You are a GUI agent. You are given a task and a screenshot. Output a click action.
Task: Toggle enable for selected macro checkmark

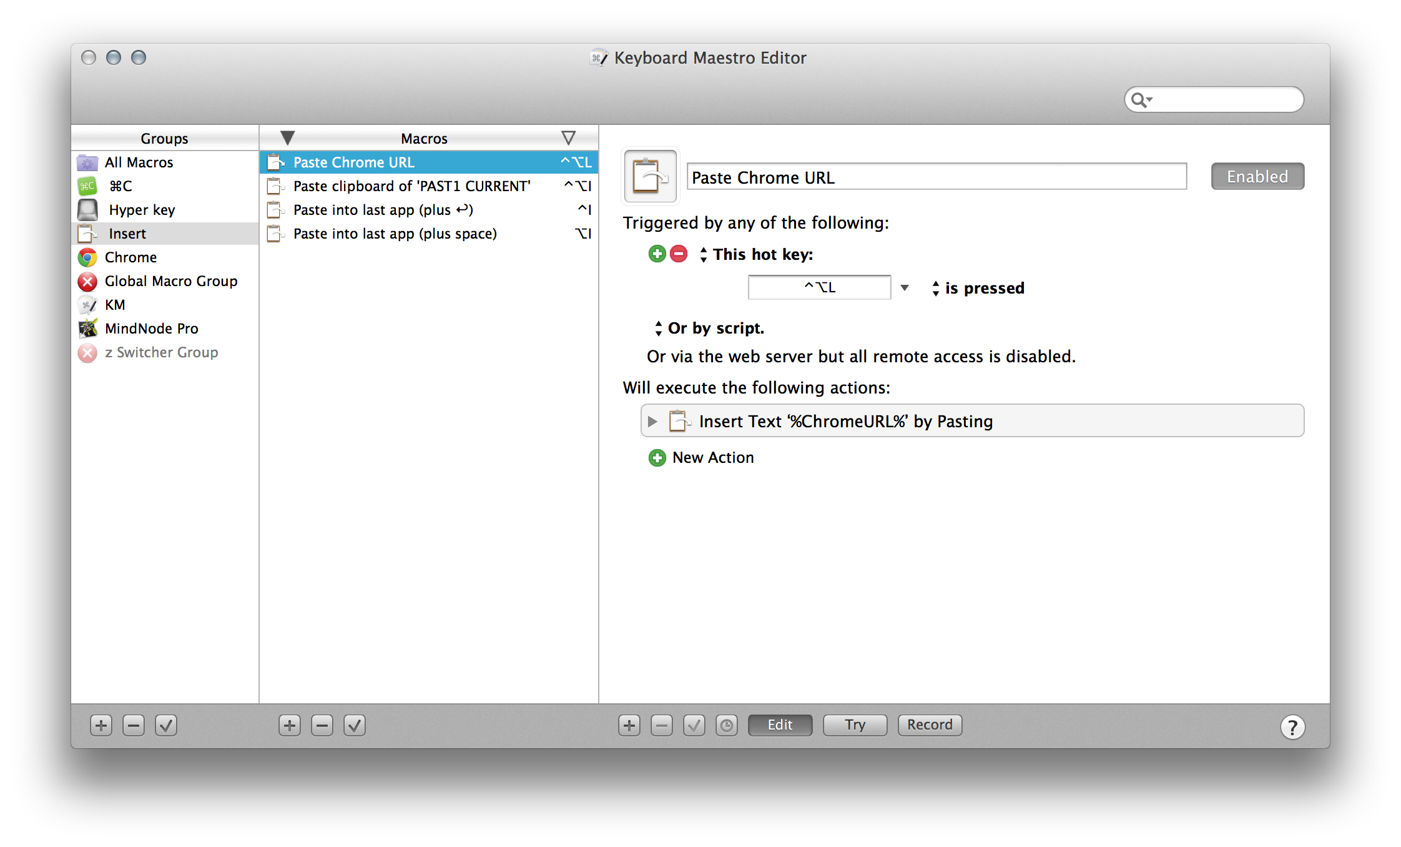[355, 725]
